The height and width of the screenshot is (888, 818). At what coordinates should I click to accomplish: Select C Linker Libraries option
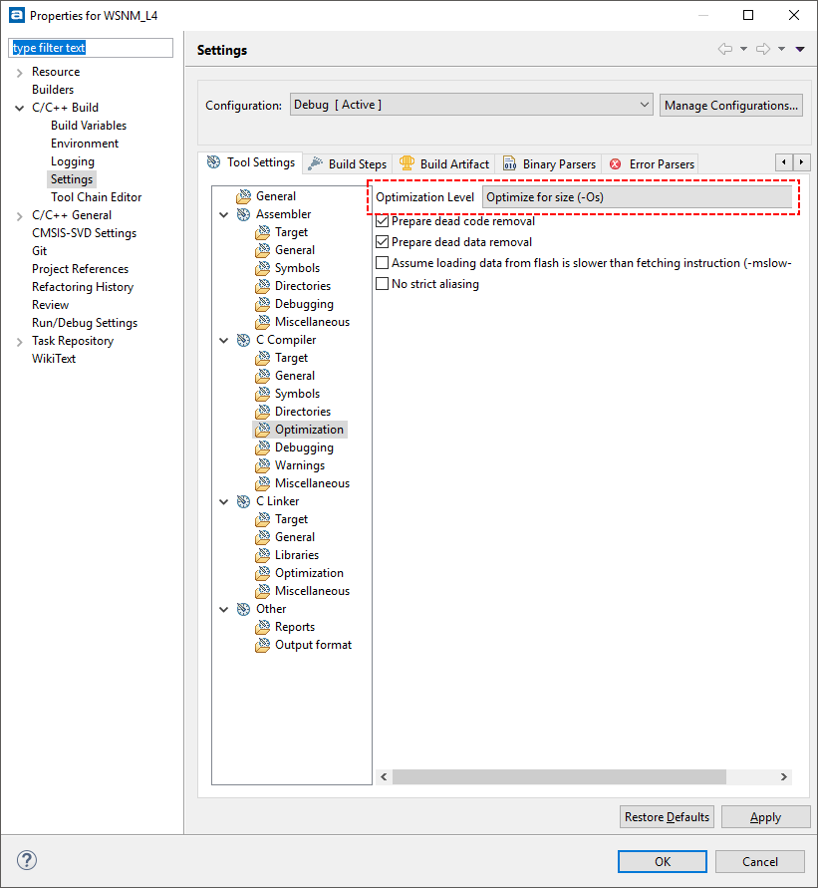point(297,555)
